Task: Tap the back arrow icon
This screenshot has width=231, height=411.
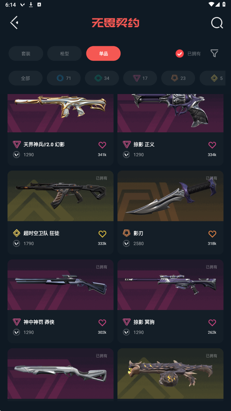Action: [x=14, y=23]
